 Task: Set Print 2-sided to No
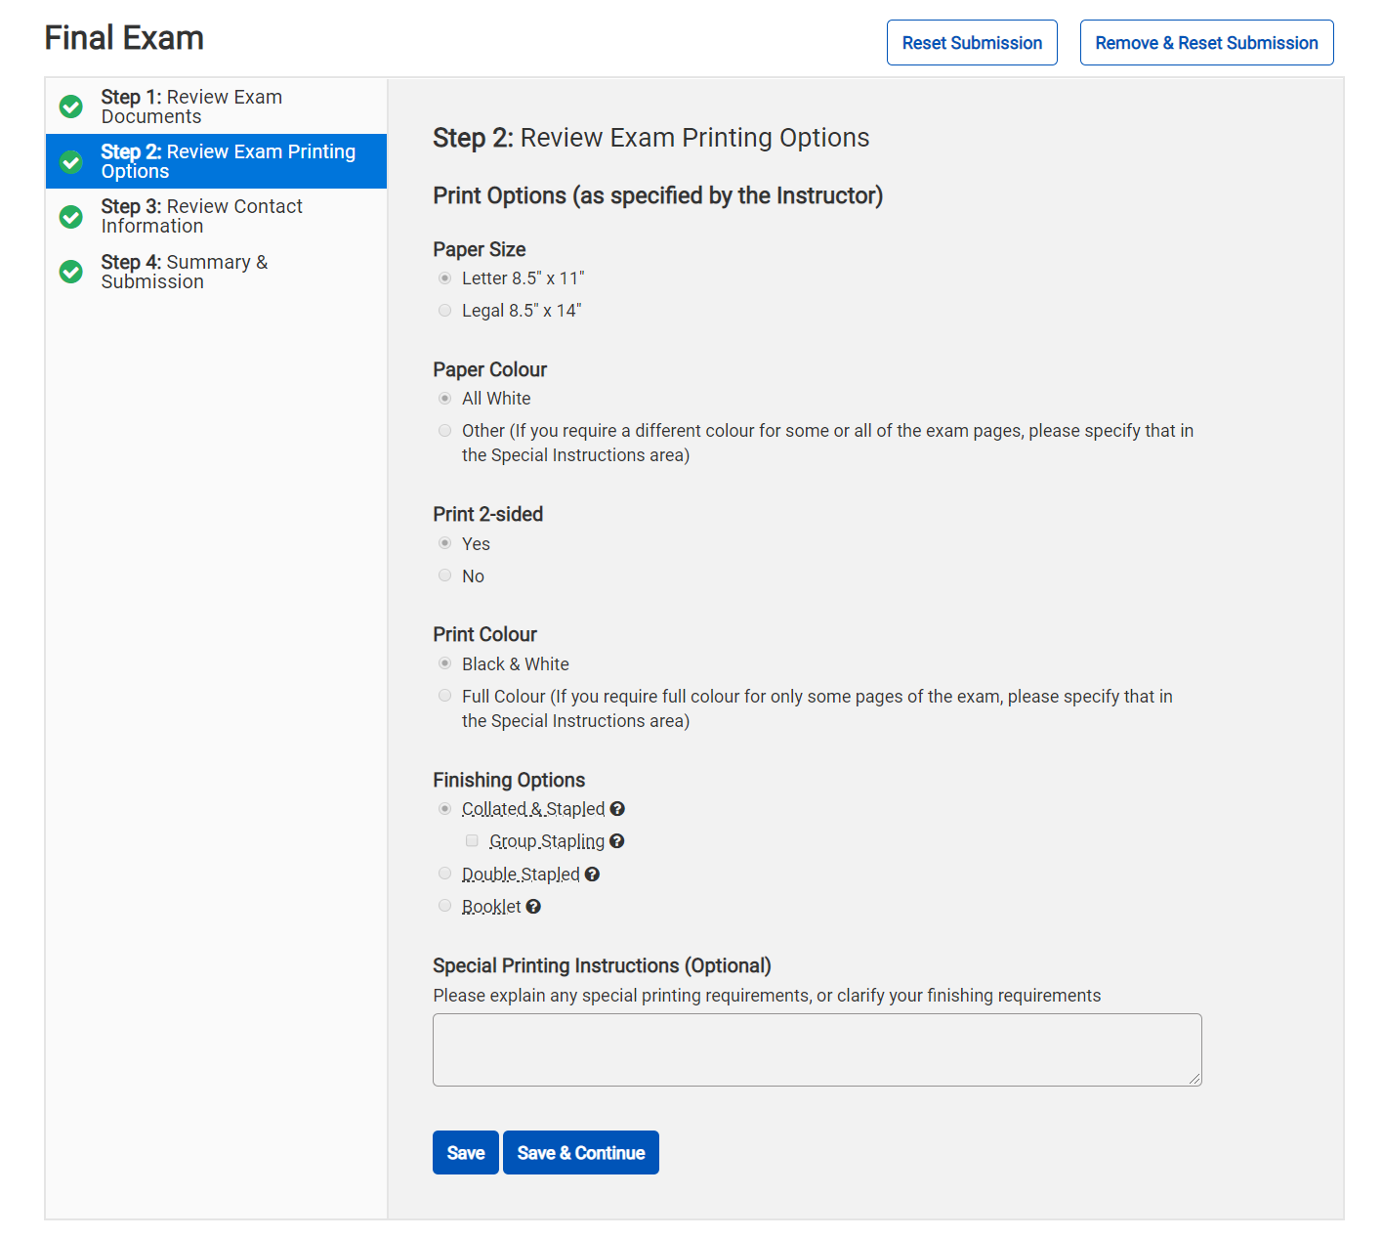pos(445,576)
